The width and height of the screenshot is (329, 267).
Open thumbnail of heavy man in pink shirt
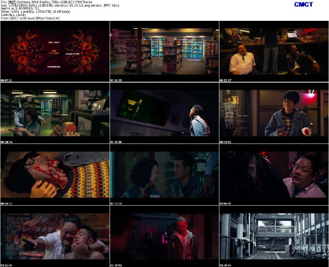pyautogui.click(x=274, y=175)
